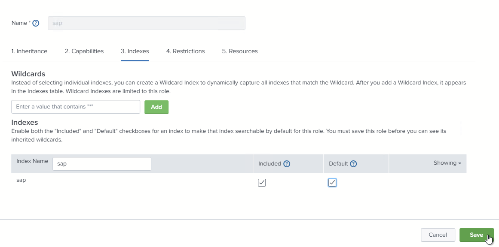Open the Showing dropdown
Viewport: 499px width, 247px height.
447,163
